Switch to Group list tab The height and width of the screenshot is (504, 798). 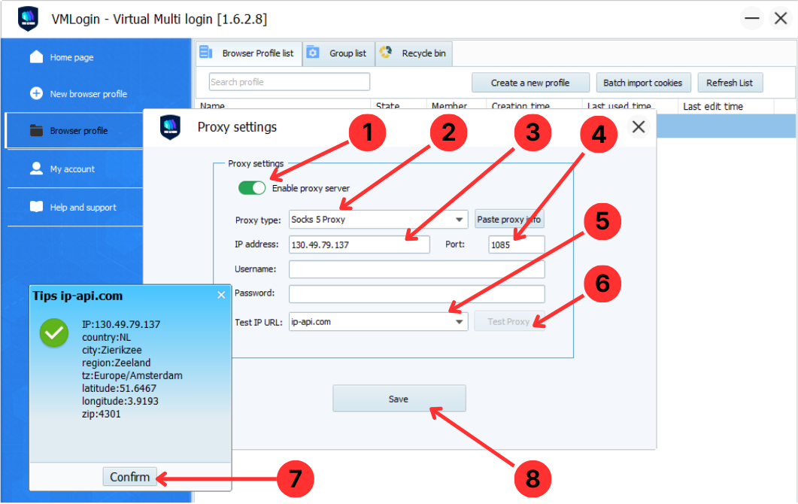click(x=339, y=53)
